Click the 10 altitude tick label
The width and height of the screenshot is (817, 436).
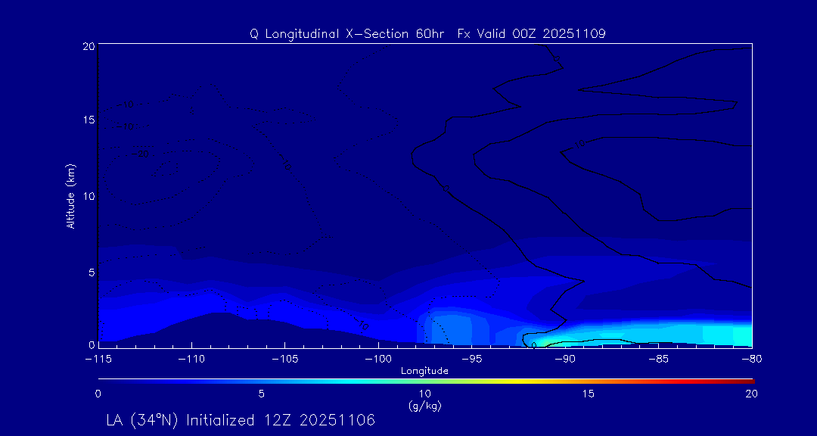[x=86, y=196]
